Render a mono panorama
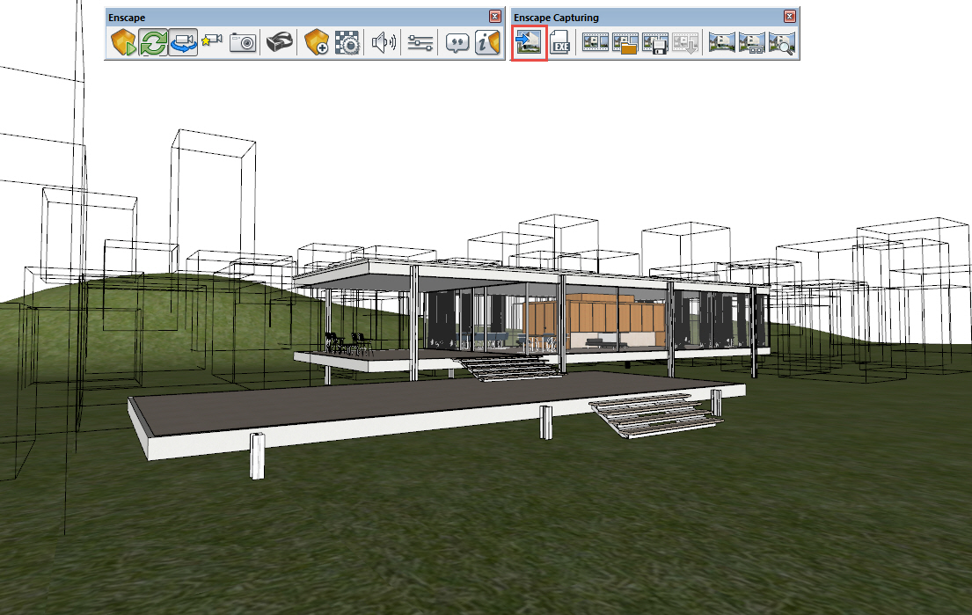Image resolution: width=972 pixels, height=615 pixels. coord(721,43)
